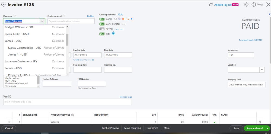Click the Update layout link
This screenshot has width=271, height=134.
(x=223, y=5)
